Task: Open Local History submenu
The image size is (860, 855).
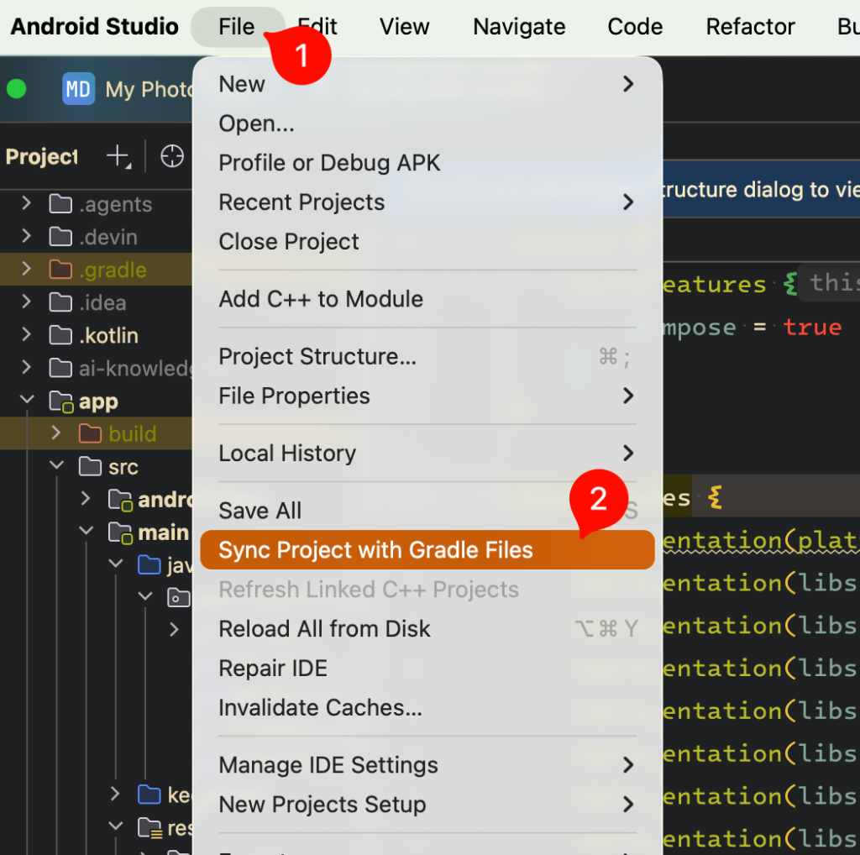Action: pyautogui.click(x=427, y=453)
